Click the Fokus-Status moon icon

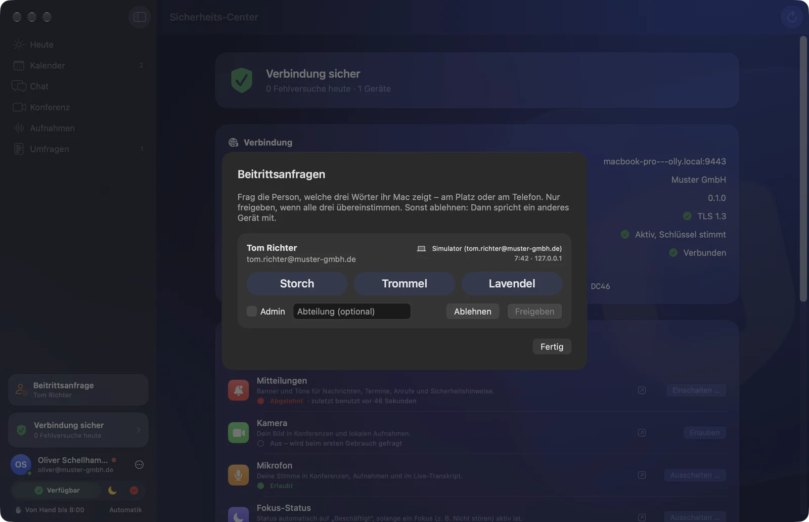coord(238,514)
